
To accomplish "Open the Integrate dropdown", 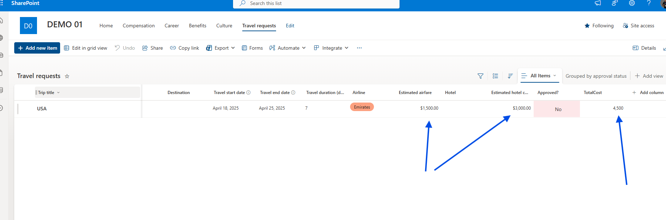I will [x=331, y=48].
